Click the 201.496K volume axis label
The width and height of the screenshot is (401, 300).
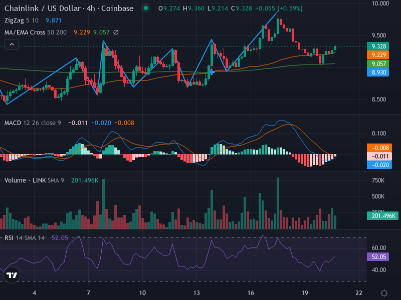[x=382, y=216]
